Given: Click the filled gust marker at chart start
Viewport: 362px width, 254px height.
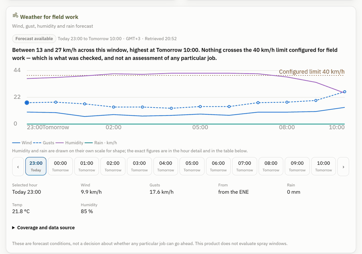Looking at the screenshot, I should click(x=27, y=102).
